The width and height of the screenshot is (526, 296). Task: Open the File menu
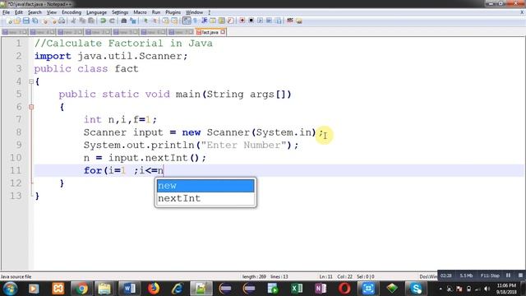coord(6,12)
